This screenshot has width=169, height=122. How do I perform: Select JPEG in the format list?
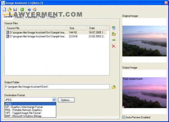pos(30,104)
